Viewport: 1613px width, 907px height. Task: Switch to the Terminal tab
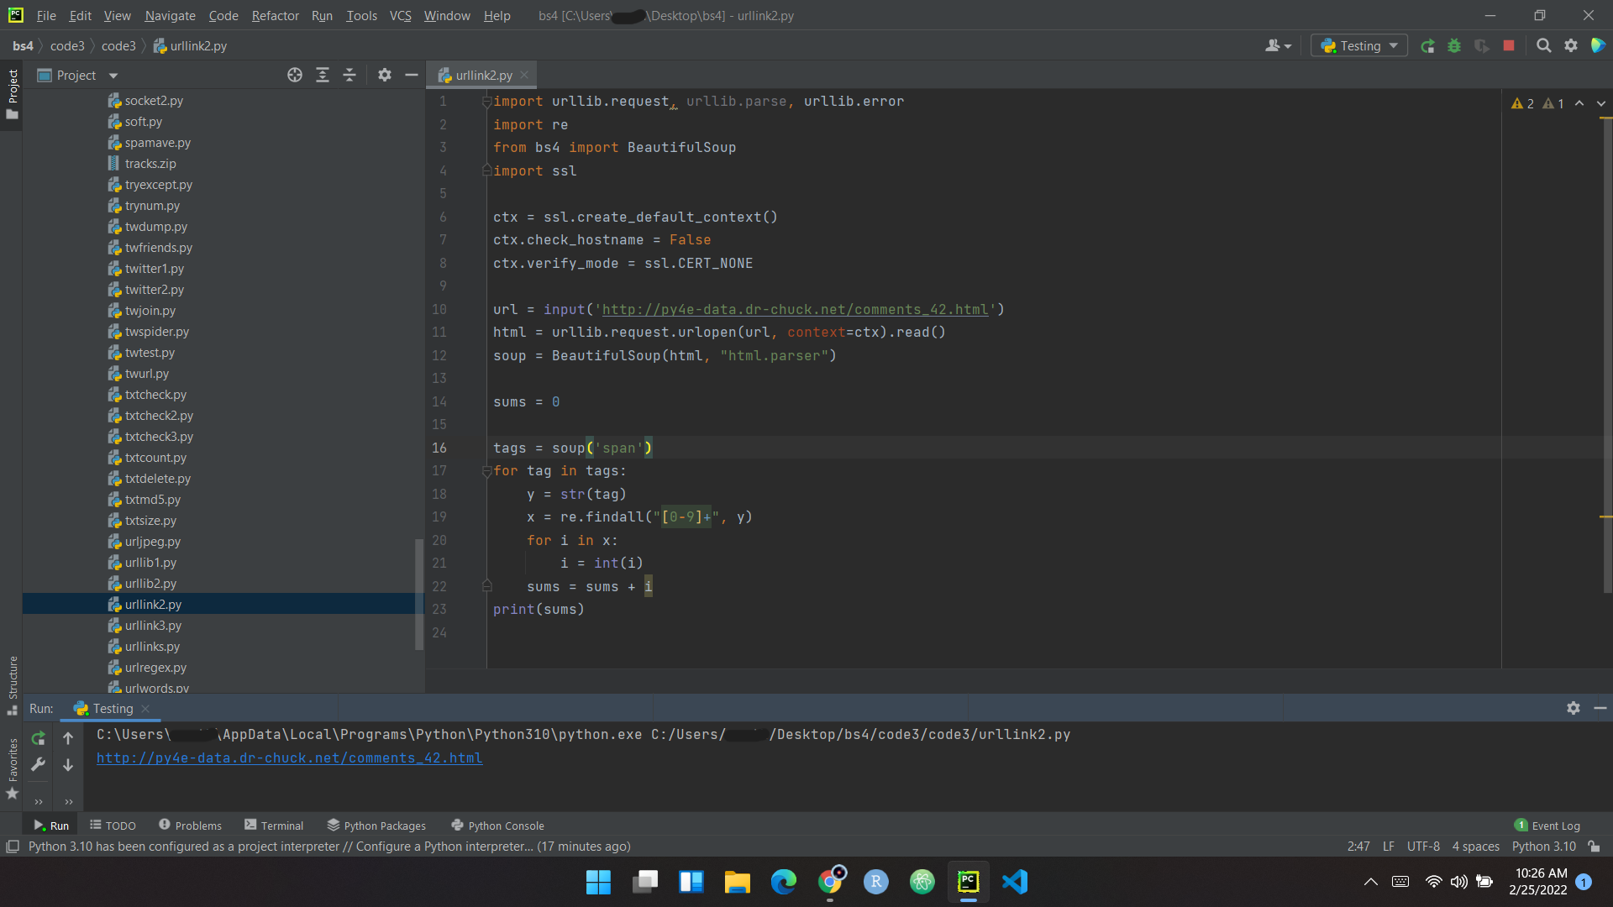pos(274,826)
